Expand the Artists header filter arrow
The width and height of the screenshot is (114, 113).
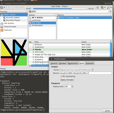click(x=55, y=15)
